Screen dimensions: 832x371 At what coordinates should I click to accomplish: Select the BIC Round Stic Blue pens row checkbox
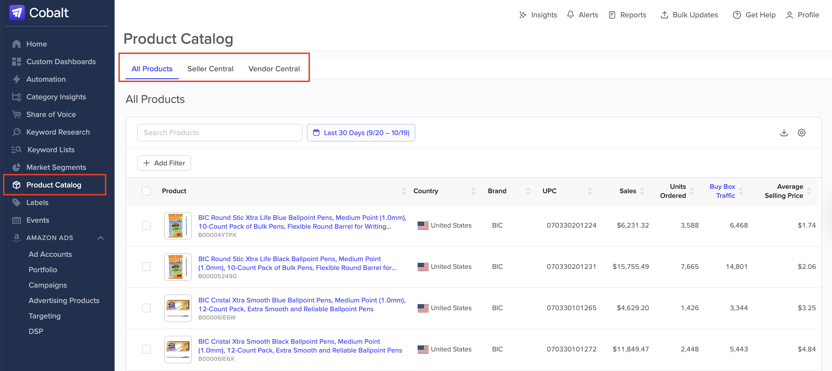point(146,225)
